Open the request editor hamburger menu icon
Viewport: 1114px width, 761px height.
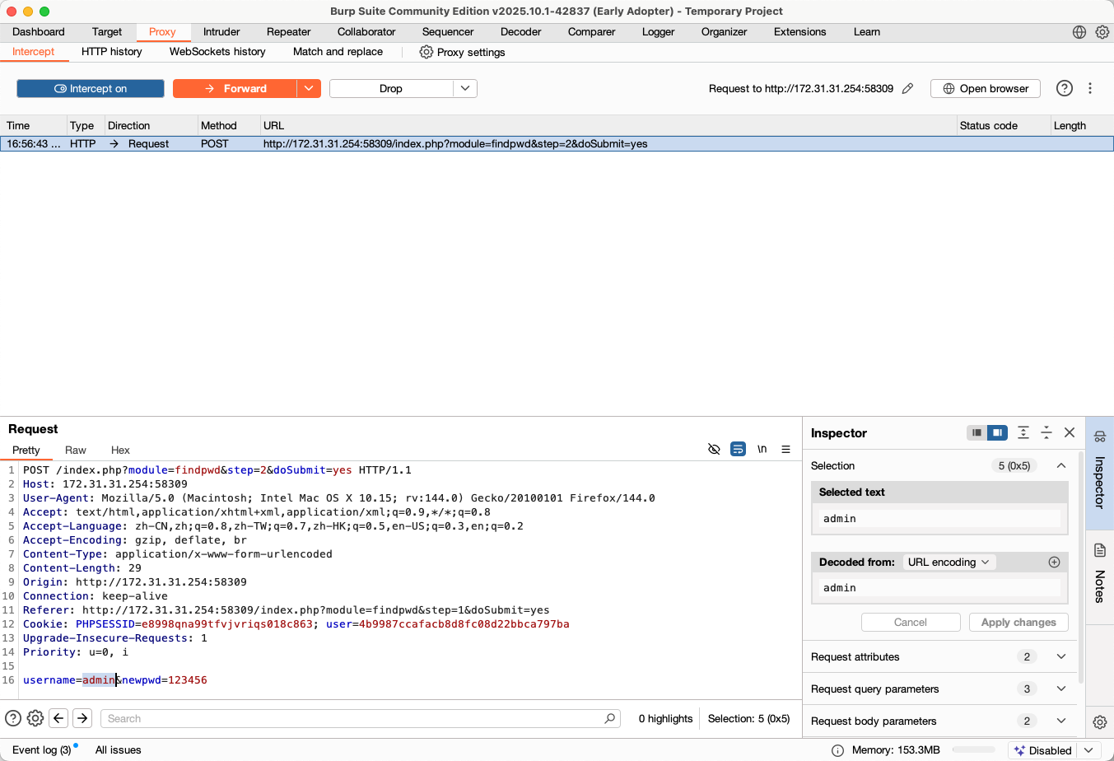[785, 449]
